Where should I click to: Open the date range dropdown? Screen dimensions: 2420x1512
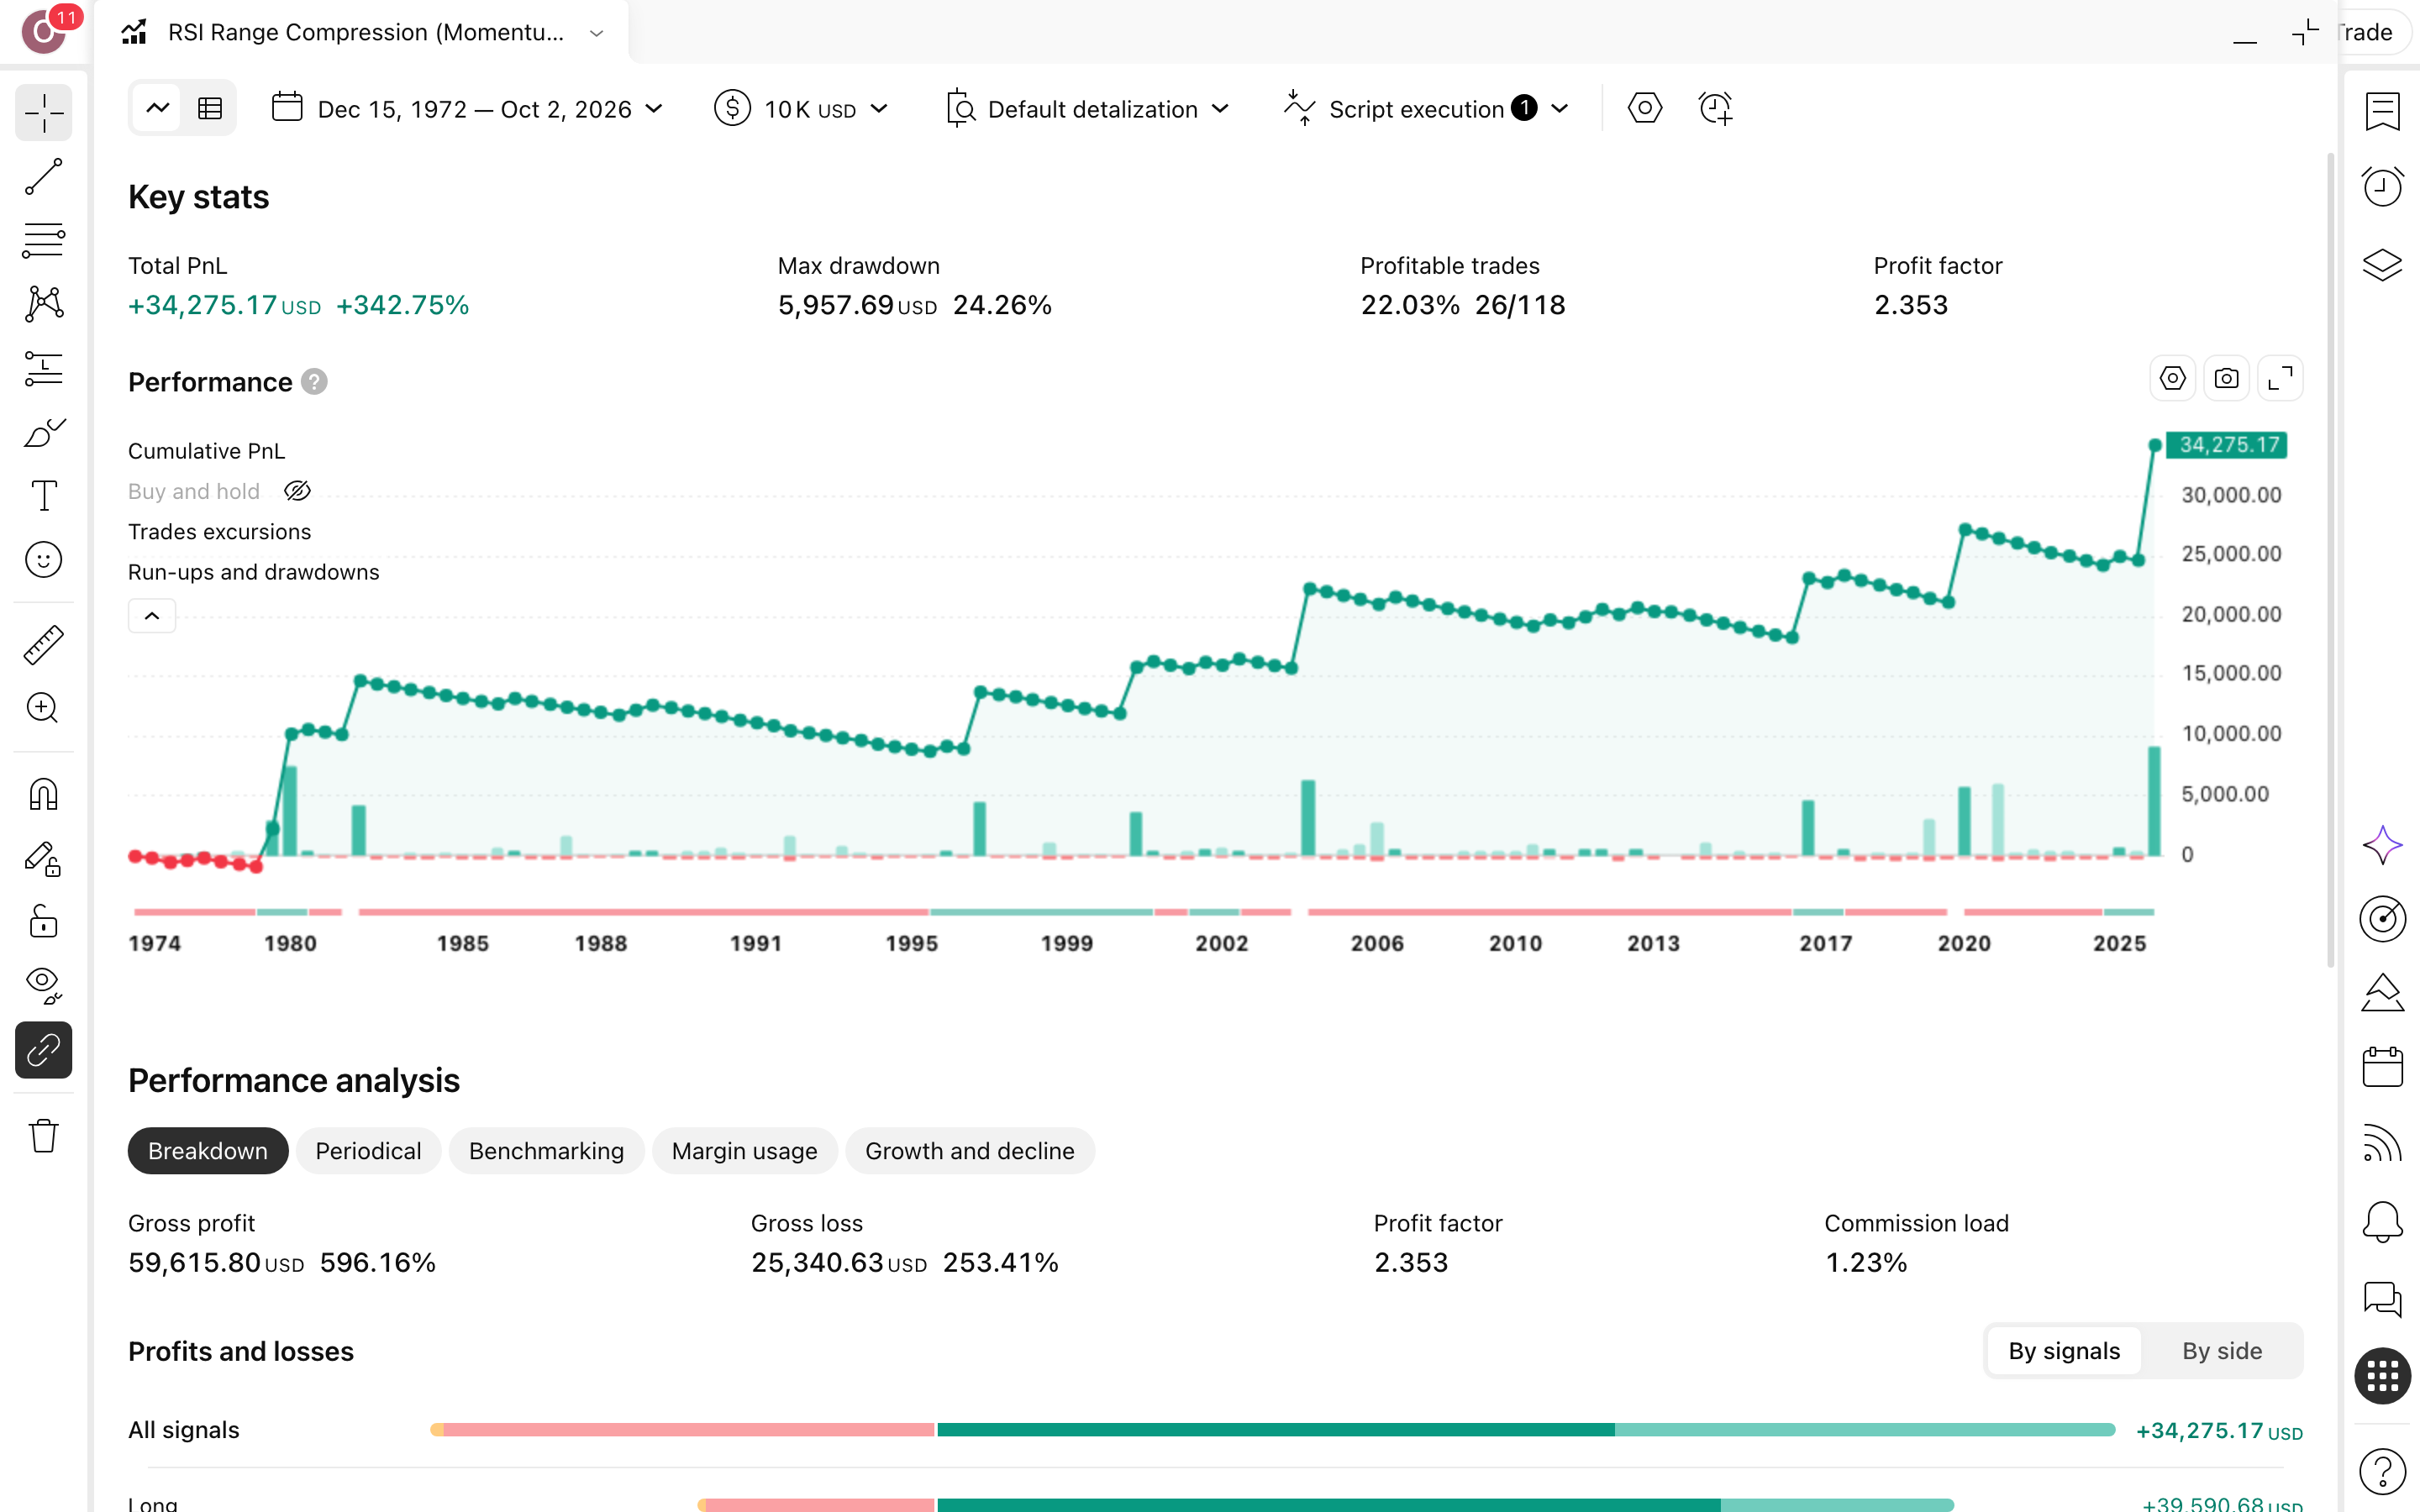[x=468, y=108]
